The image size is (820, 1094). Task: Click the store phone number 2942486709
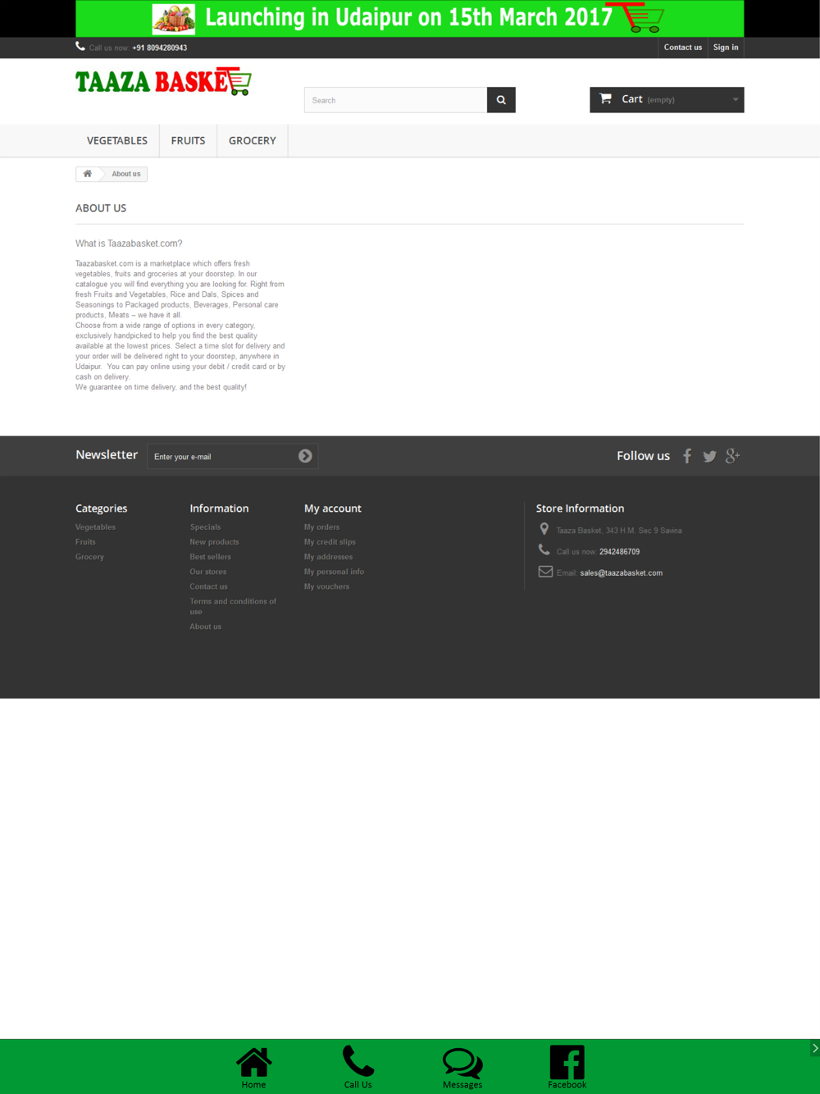[619, 552]
